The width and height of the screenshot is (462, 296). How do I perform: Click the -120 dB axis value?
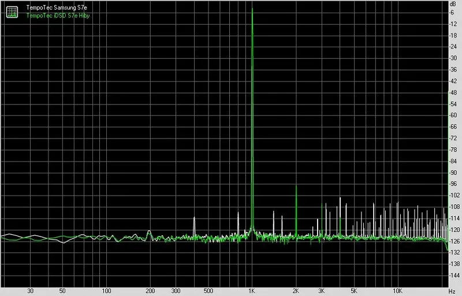(x=453, y=230)
